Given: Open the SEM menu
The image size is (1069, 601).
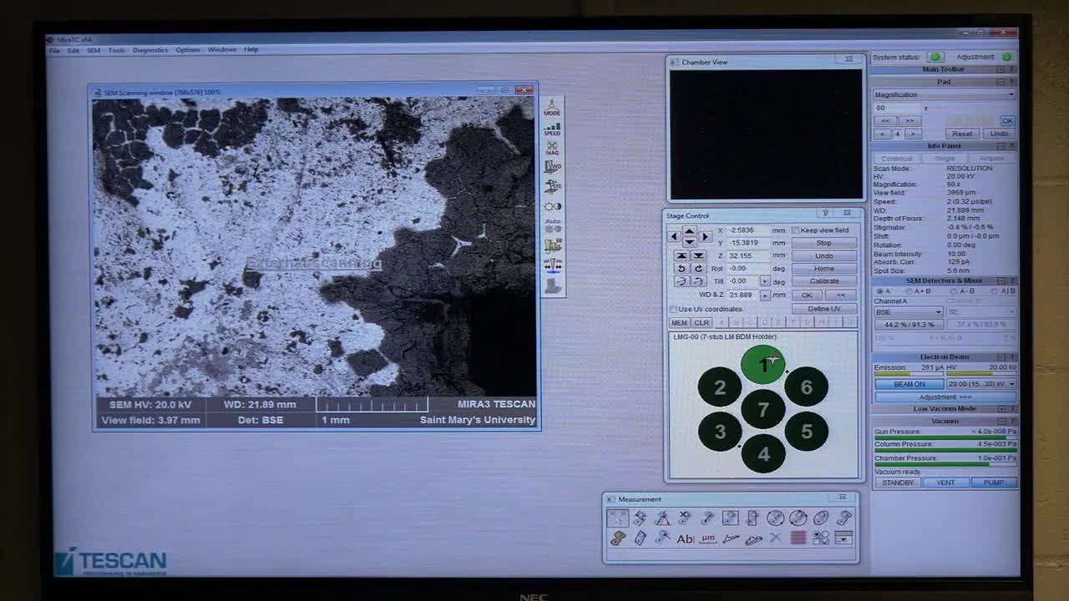Looking at the screenshot, I should click(x=94, y=50).
